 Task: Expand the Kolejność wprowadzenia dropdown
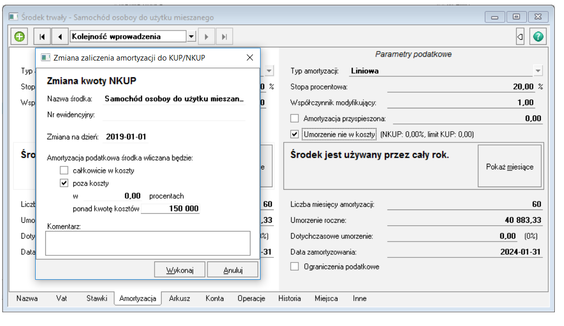191,37
